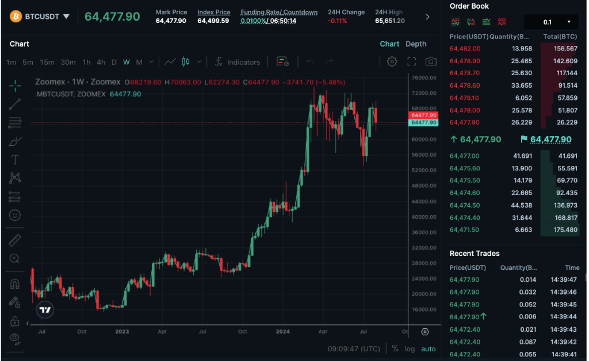The image size is (589, 361).
Task: Show bids-only order book view icon
Action: (486, 22)
